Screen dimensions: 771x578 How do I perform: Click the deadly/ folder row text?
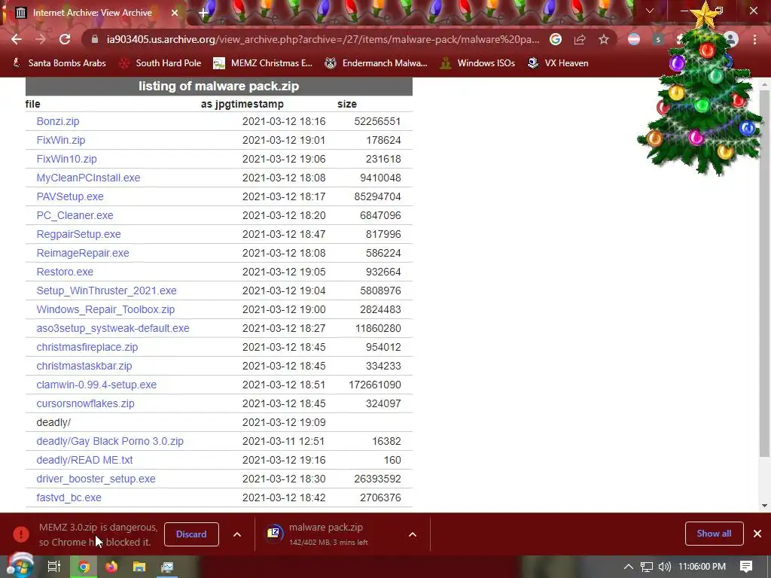pos(53,422)
